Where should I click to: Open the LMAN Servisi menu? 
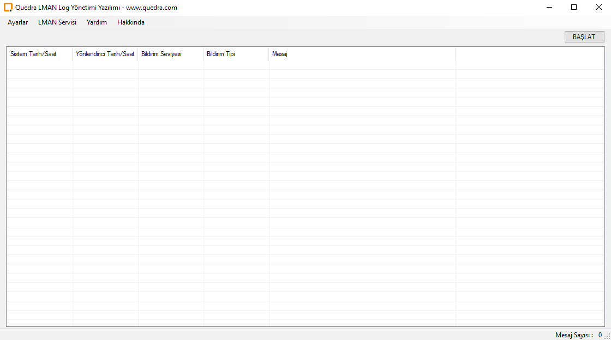pos(57,22)
